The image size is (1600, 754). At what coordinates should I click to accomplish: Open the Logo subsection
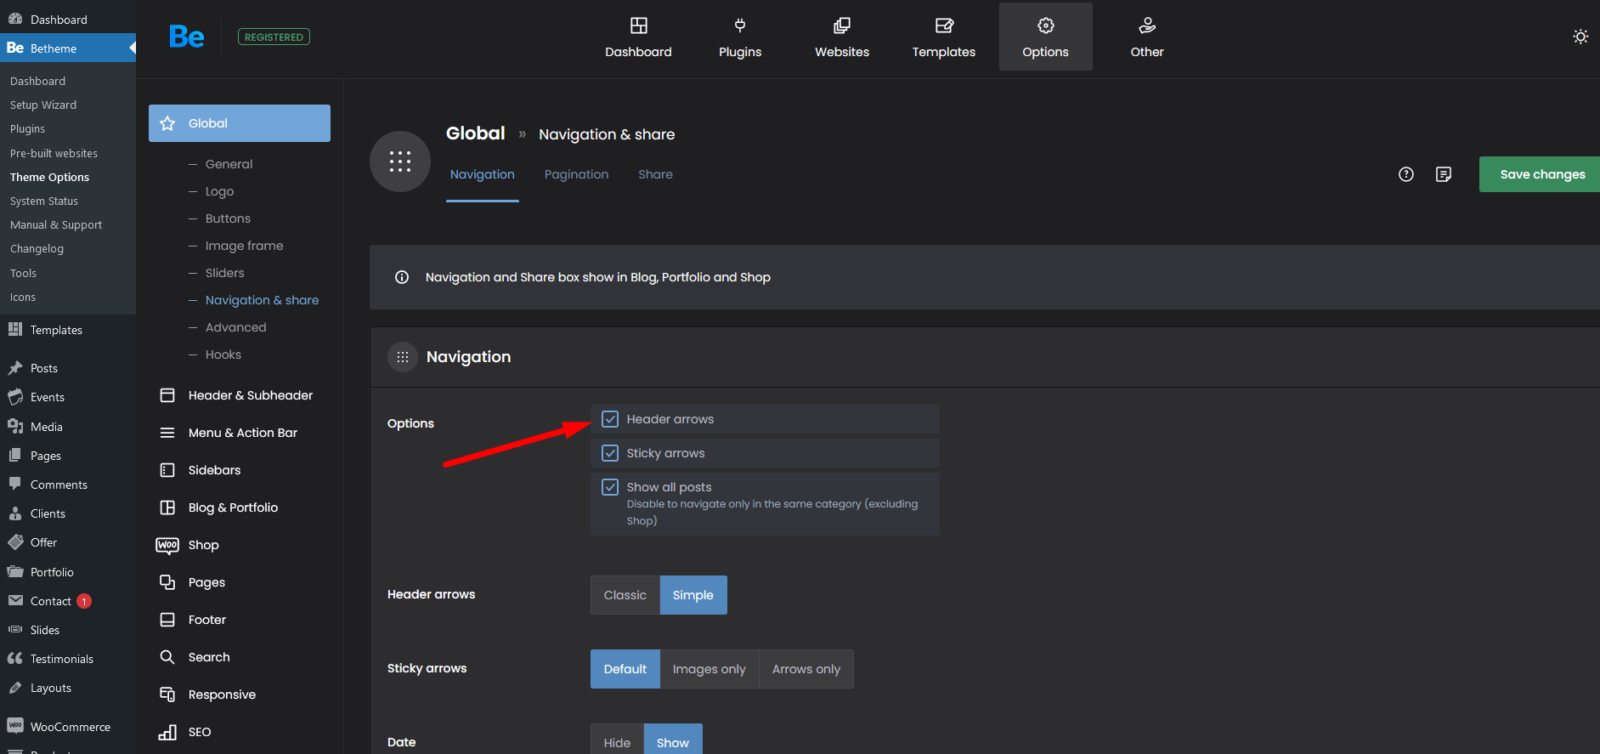click(x=219, y=191)
